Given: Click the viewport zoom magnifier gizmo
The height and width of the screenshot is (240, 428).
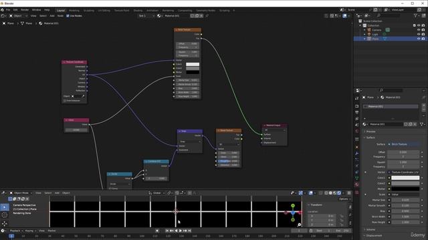Looking at the screenshot, I should pos(299,225).
